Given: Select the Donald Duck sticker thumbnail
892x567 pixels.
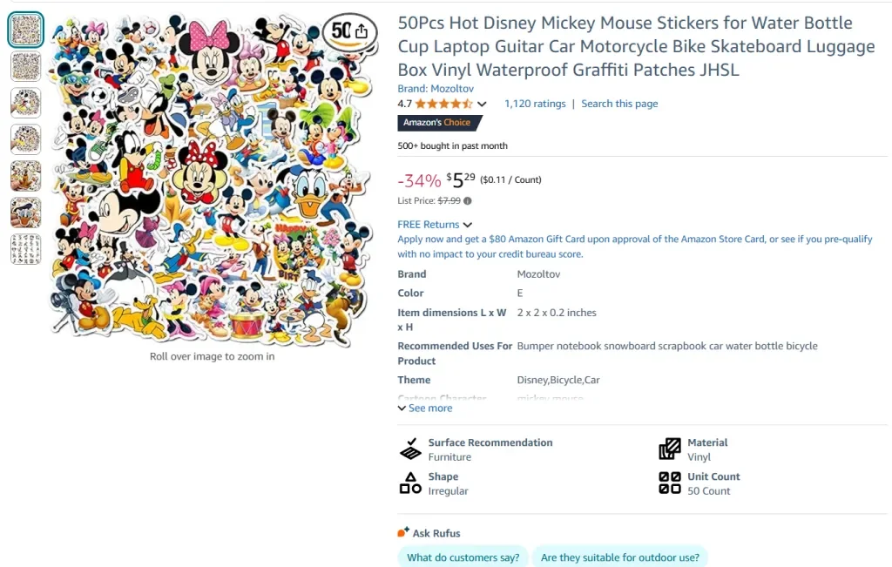Looking at the screenshot, I should tap(25, 213).
